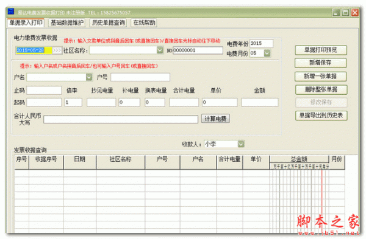Click the 单价 input field
The image size is (366, 239).
(220, 102)
